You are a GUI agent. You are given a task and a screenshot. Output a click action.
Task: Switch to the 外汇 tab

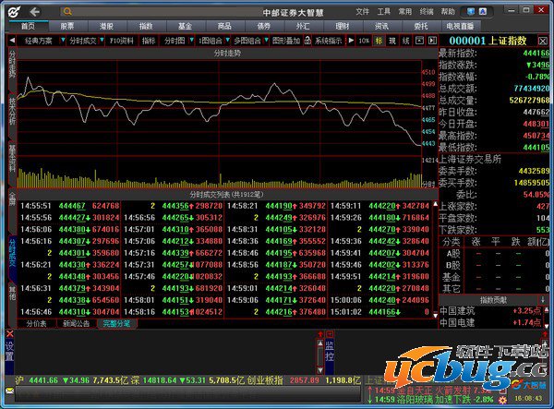pos(303,26)
